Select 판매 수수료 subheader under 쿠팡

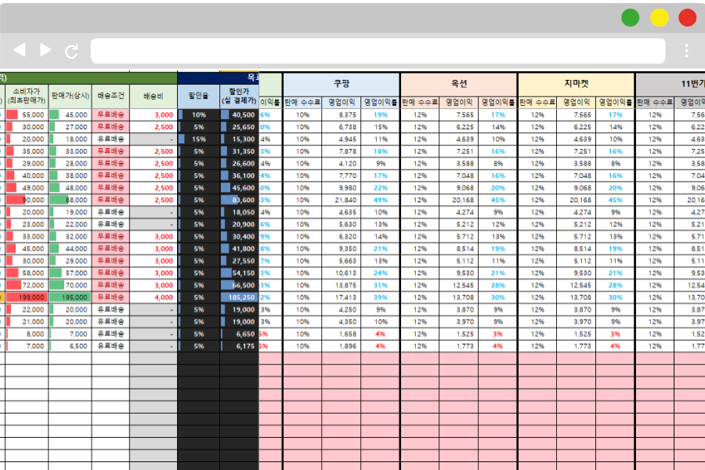302,103
